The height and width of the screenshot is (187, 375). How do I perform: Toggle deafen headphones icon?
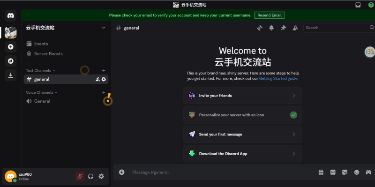(x=90, y=177)
